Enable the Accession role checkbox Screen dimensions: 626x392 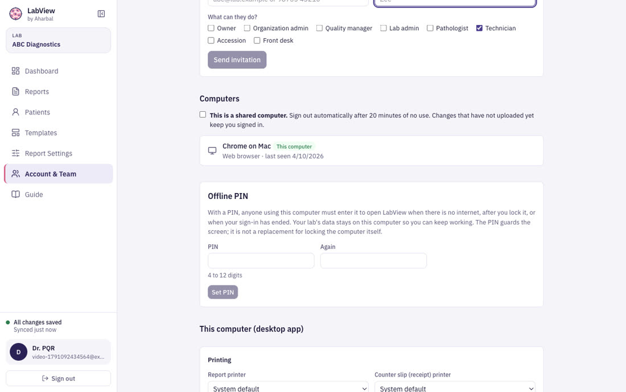pyautogui.click(x=211, y=40)
